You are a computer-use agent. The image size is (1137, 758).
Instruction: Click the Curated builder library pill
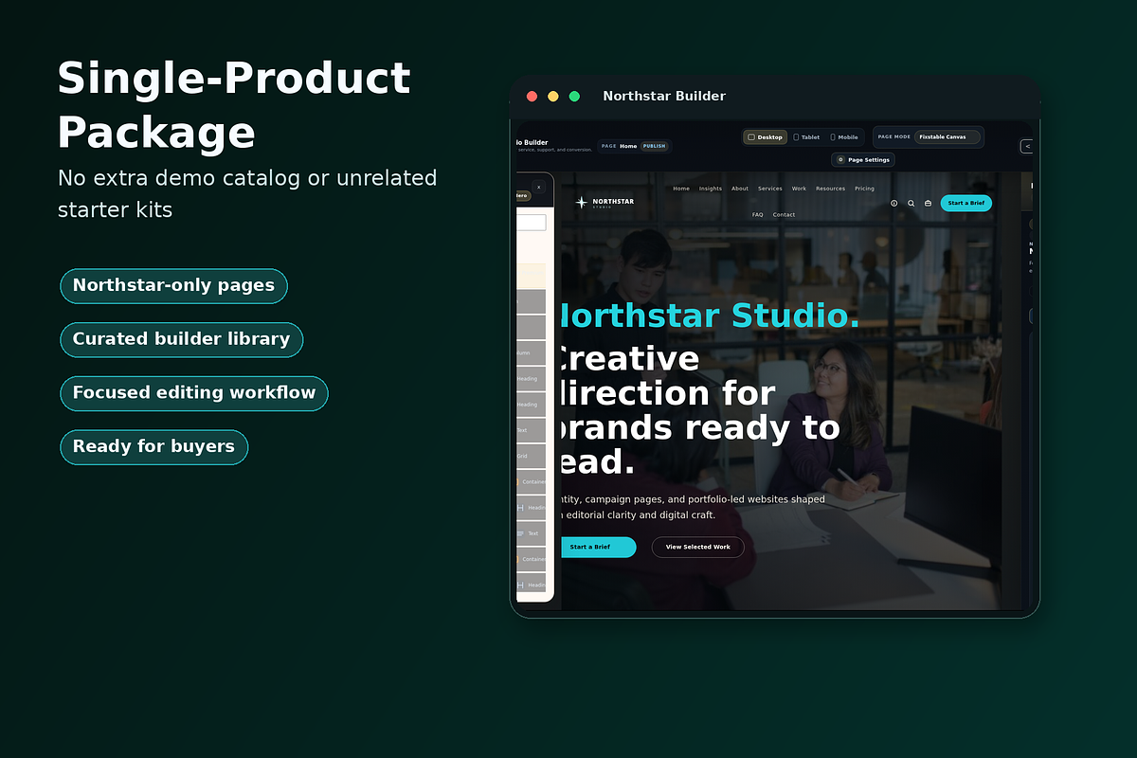coord(181,339)
